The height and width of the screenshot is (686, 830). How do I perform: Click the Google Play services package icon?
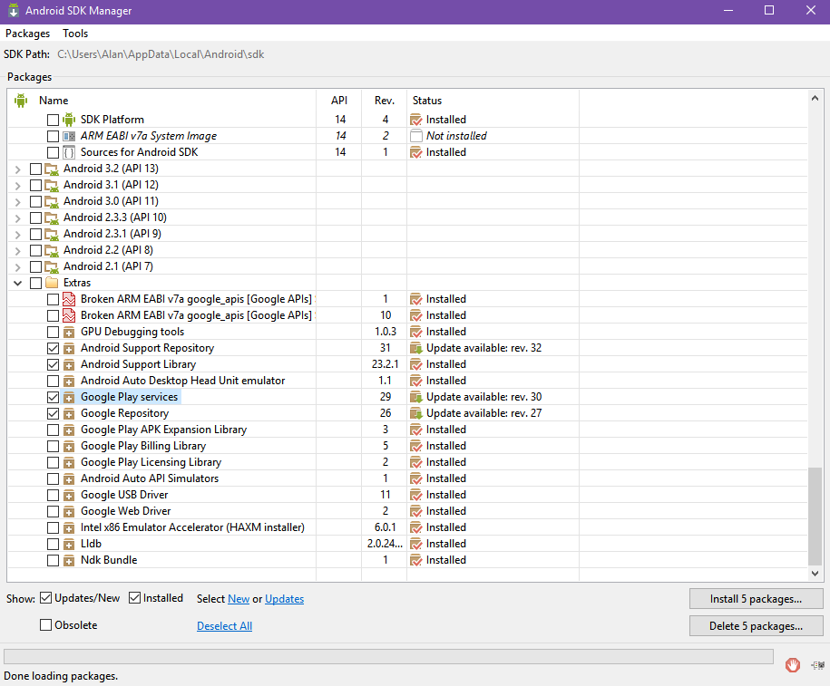[69, 397]
